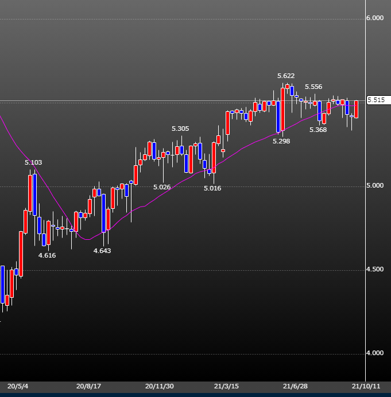Click the 5.000 price axis label

375,185
